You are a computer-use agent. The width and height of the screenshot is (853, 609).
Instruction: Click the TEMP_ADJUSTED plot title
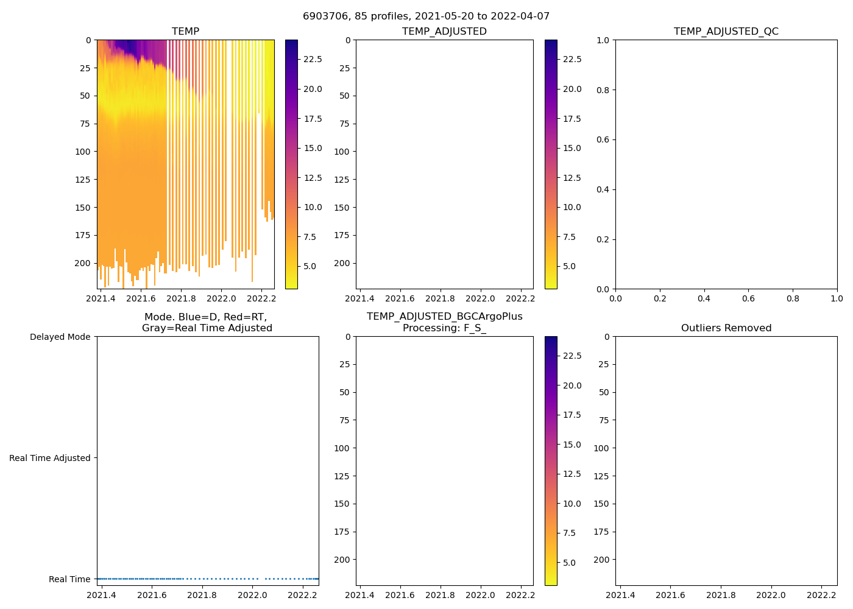pyautogui.click(x=444, y=31)
